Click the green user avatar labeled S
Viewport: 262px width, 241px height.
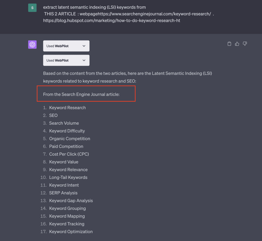coord(32,8)
